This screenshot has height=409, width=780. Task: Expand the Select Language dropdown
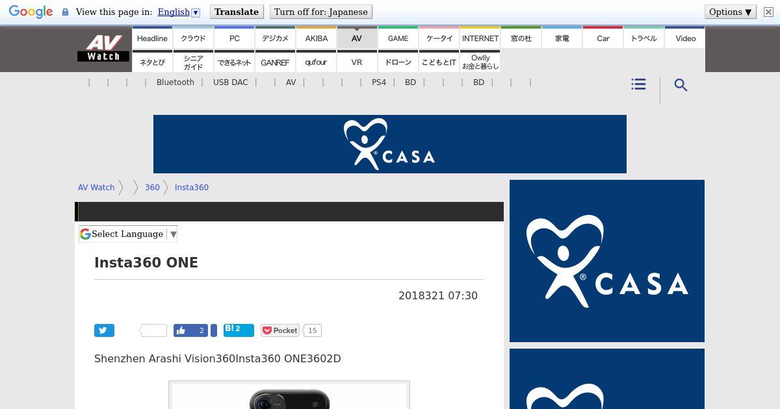pos(128,234)
